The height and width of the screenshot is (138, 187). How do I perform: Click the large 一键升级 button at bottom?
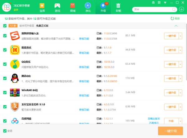170,131
